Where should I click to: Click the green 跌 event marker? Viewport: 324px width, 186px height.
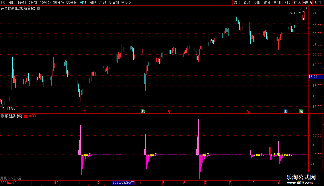(143, 111)
